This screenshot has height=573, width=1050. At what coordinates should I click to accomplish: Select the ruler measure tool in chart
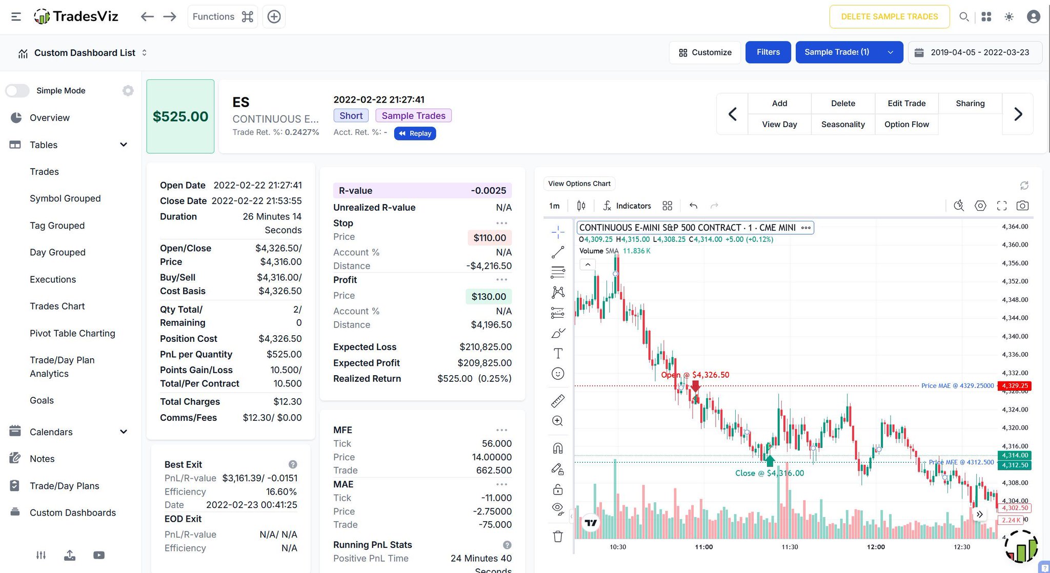pyautogui.click(x=558, y=401)
